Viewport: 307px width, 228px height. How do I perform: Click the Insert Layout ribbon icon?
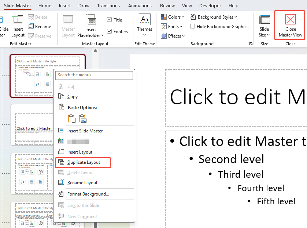[x=18, y=20]
